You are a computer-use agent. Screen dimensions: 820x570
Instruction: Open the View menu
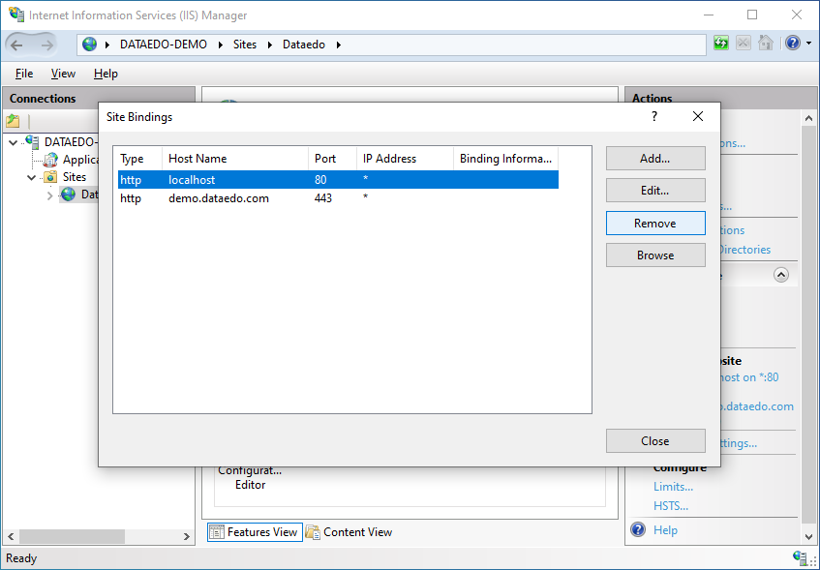pyautogui.click(x=63, y=74)
